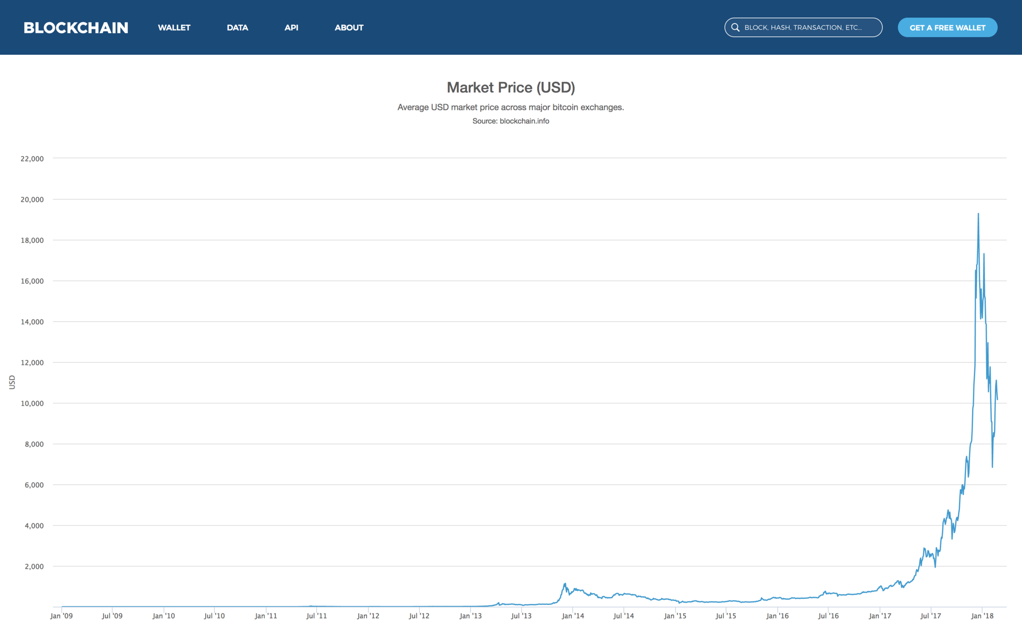The width and height of the screenshot is (1022, 639).
Task: Click the Source: blockchain.info text
Action: 511,121
